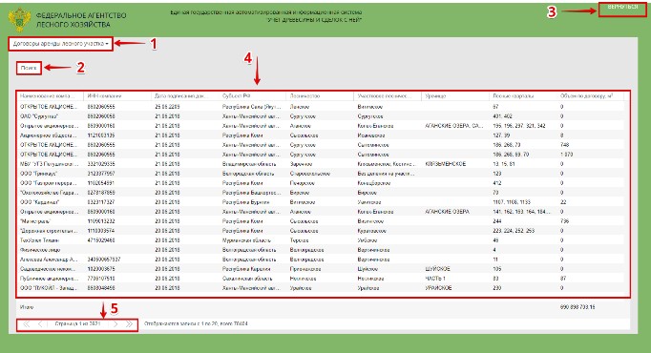Click the 'Урочище' column header
651x353 pixels.
pyautogui.click(x=435, y=95)
